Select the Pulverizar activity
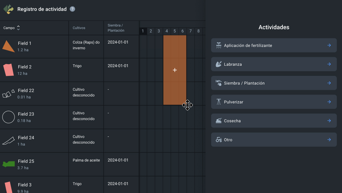The height and width of the screenshot is (193, 342). (x=274, y=102)
